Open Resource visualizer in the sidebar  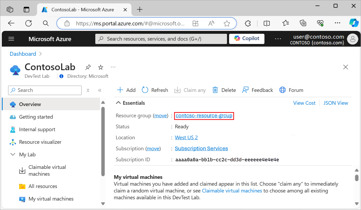[40, 142]
